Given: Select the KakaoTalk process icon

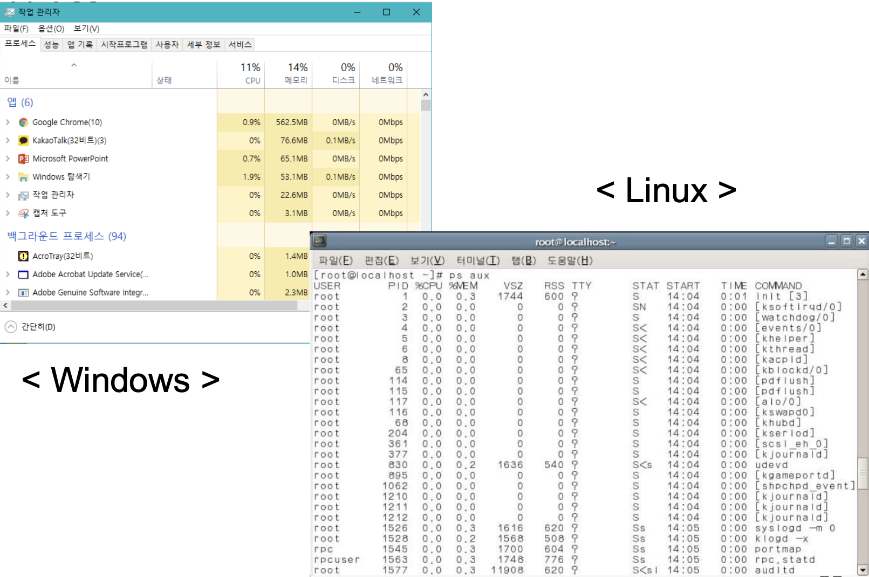Looking at the screenshot, I should (23, 141).
